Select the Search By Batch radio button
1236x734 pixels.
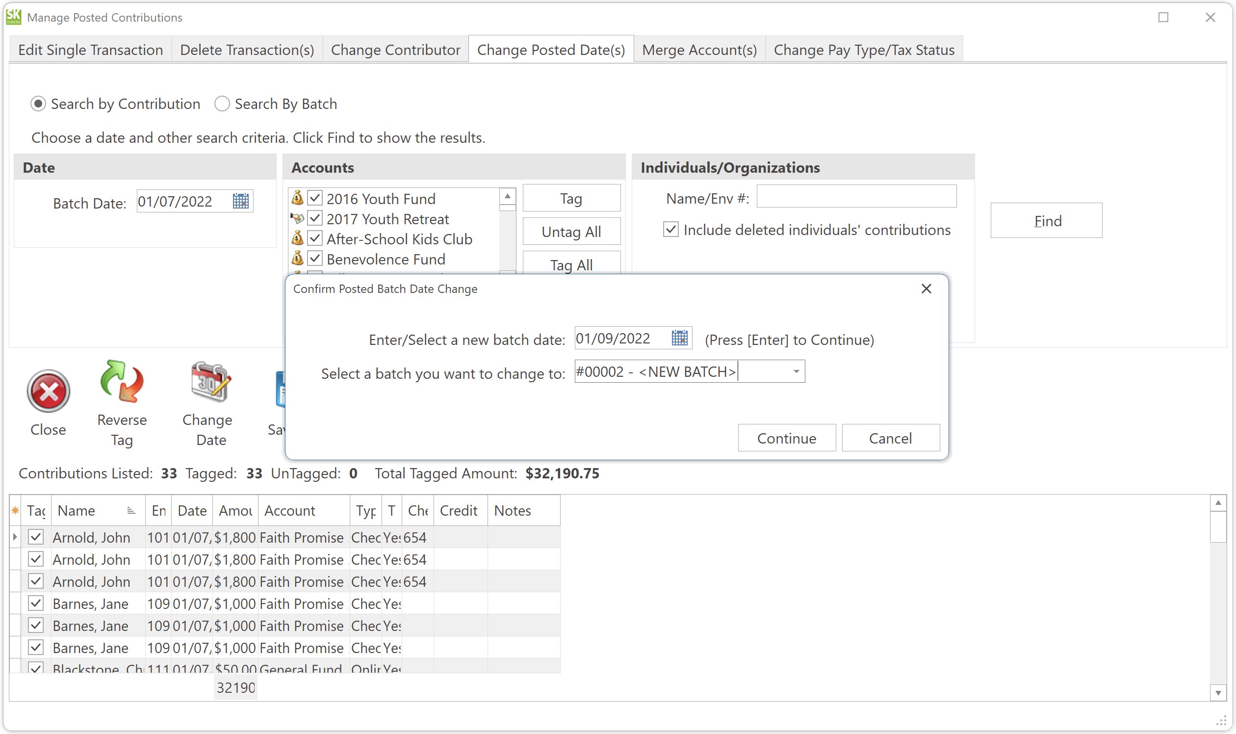(x=223, y=104)
